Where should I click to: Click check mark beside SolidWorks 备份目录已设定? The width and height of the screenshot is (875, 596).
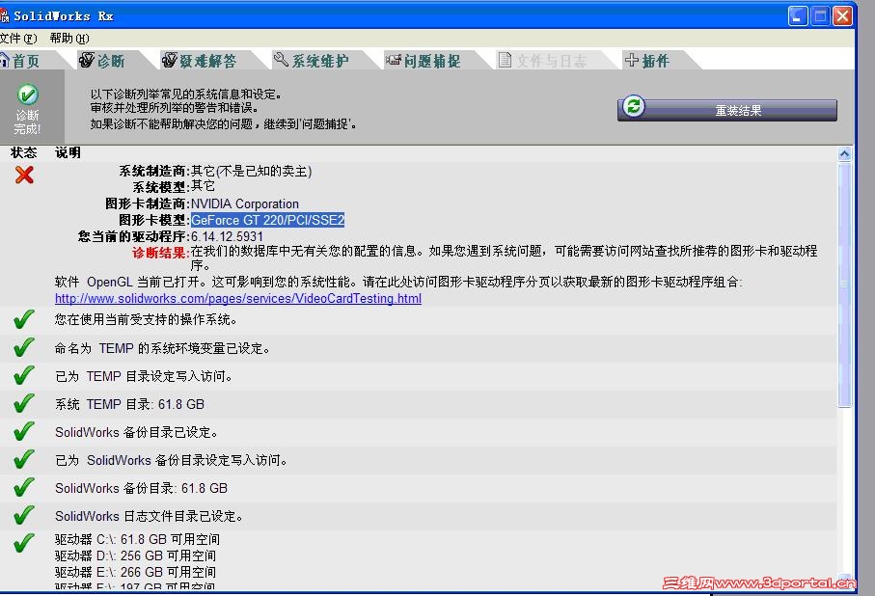[23, 431]
